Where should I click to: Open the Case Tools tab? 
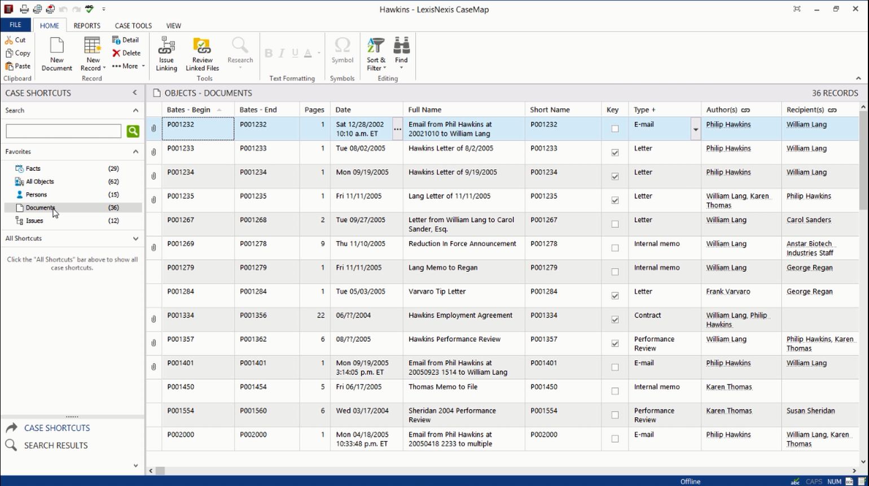(133, 25)
